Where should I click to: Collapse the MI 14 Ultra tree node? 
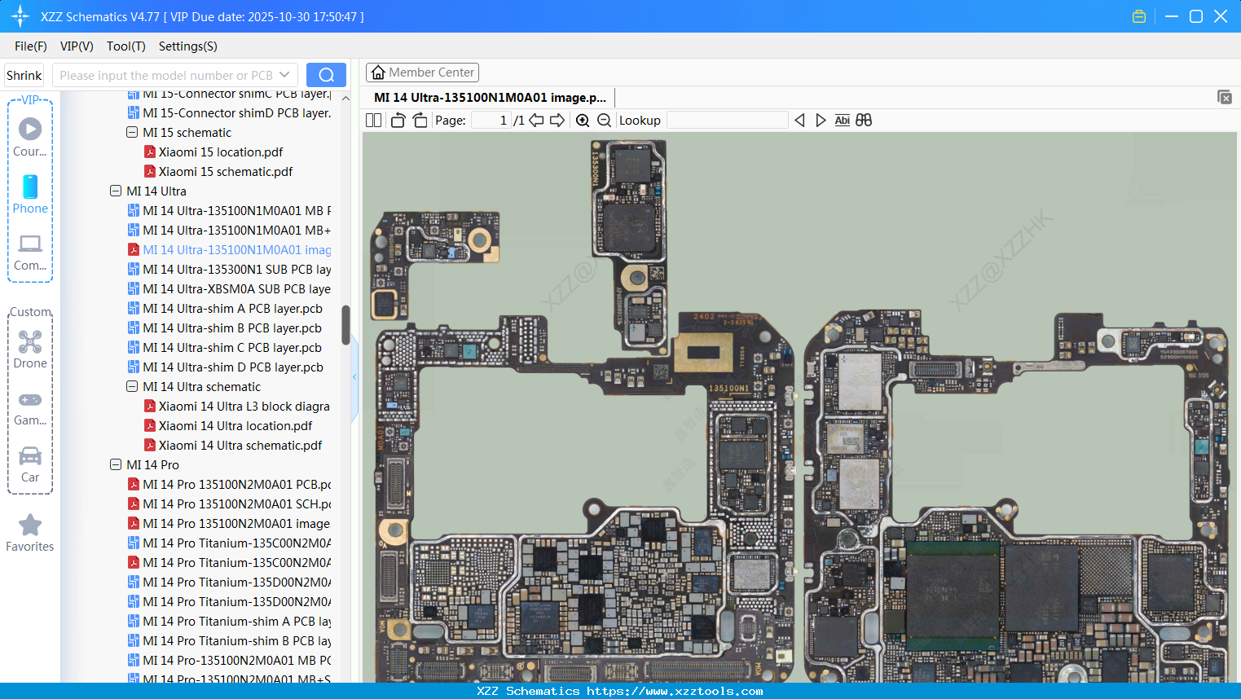coord(116,191)
